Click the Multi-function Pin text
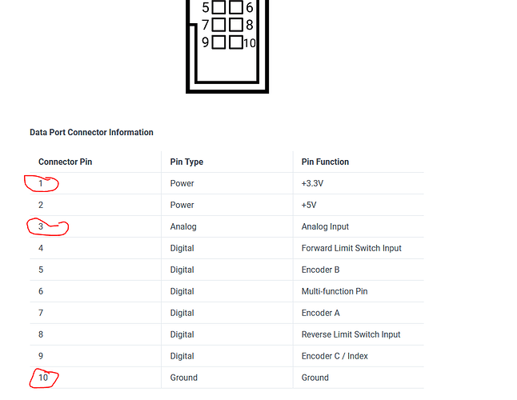The height and width of the screenshot is (400, 517). coord(335,291)
